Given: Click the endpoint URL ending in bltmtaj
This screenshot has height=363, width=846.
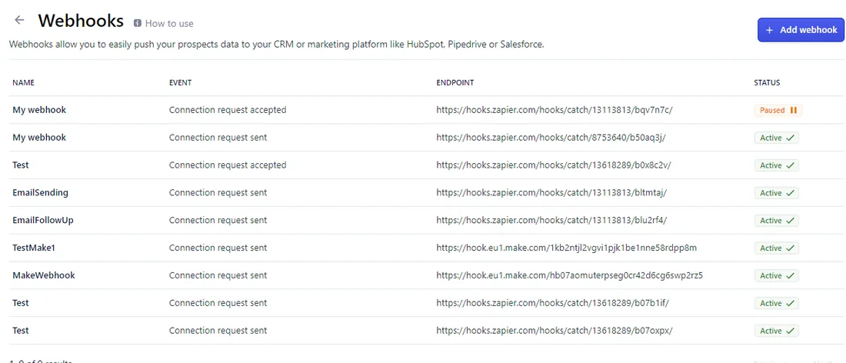Looking at the screenshot, I should pyautogui.click(x=552, y=192).
